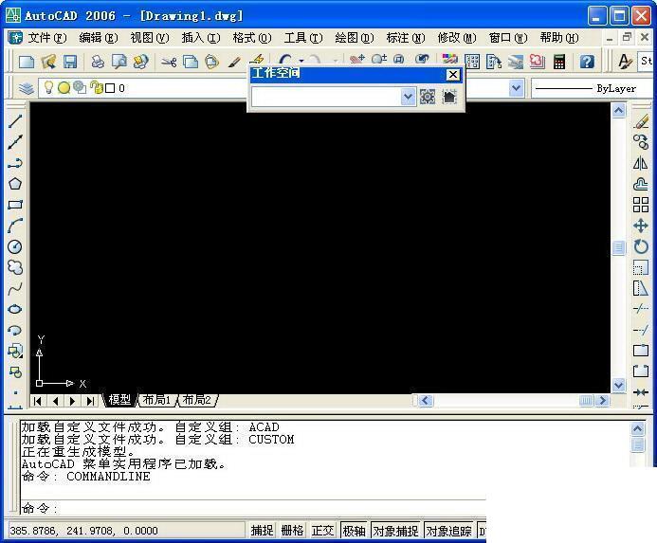Viewport: 657px width, 543px height.
Task: Click the 命令: command line input
Action: click(253, 508)
